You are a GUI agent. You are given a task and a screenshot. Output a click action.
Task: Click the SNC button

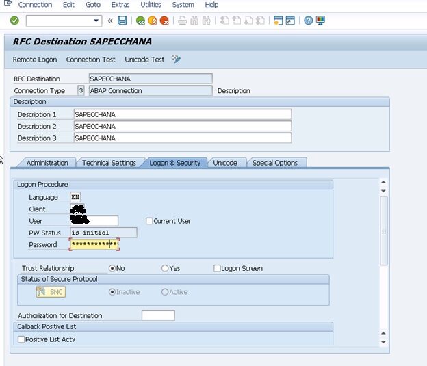(51, 292)
